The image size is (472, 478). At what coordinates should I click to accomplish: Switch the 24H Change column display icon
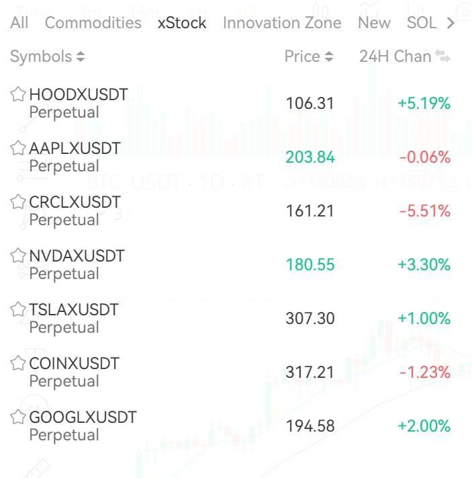(442, 56)
